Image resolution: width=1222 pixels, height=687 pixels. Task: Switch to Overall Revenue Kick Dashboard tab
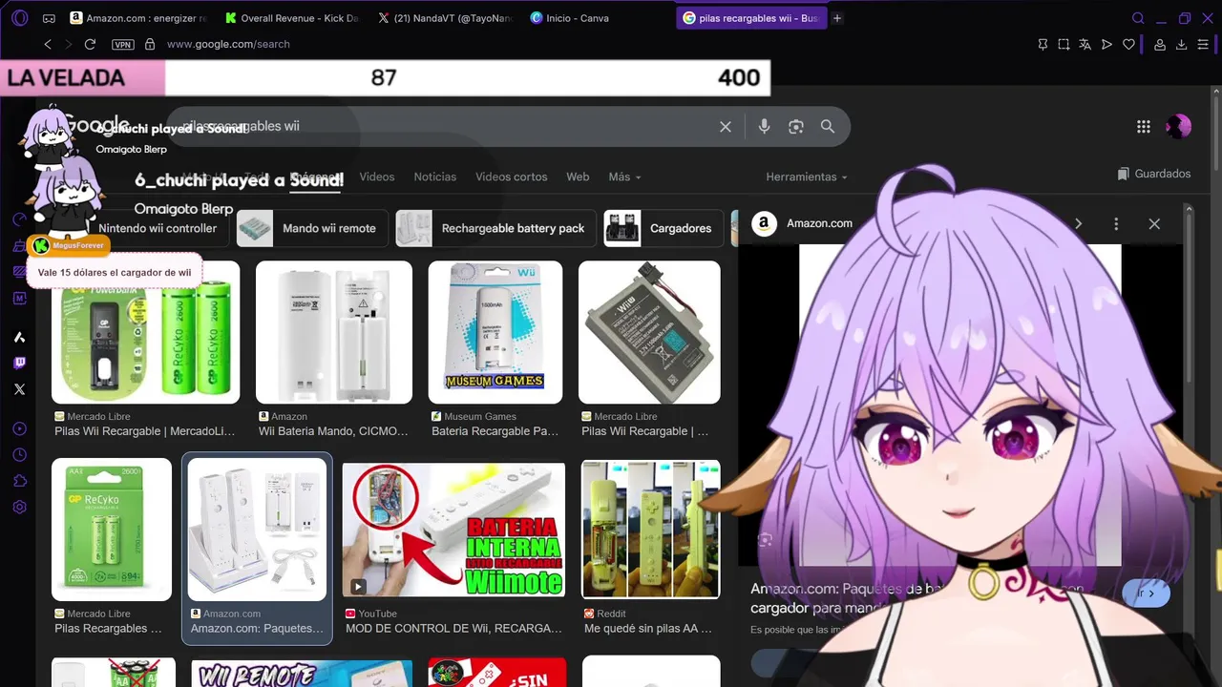pyautogui.click(x=291, y=18)
